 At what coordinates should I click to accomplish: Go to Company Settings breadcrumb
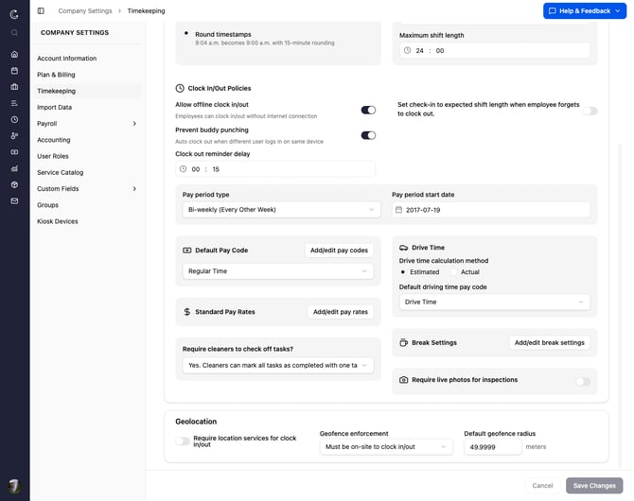[85, 11]
